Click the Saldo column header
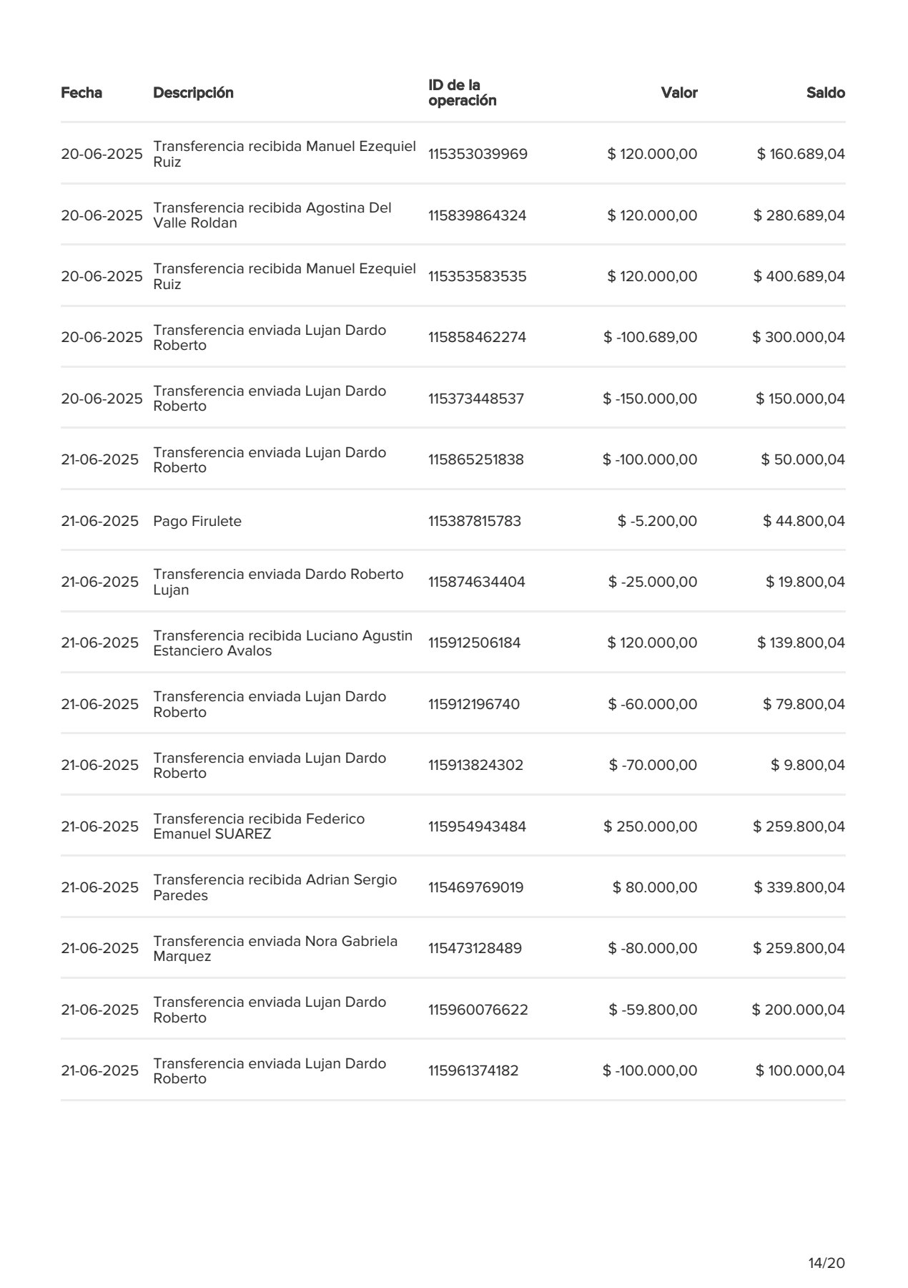This screenshot has width=908, height=1288. 826,93
